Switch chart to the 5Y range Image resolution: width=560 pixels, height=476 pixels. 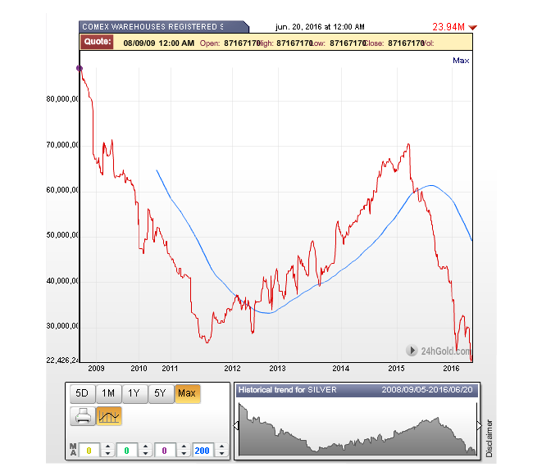(x=161, y=393)
